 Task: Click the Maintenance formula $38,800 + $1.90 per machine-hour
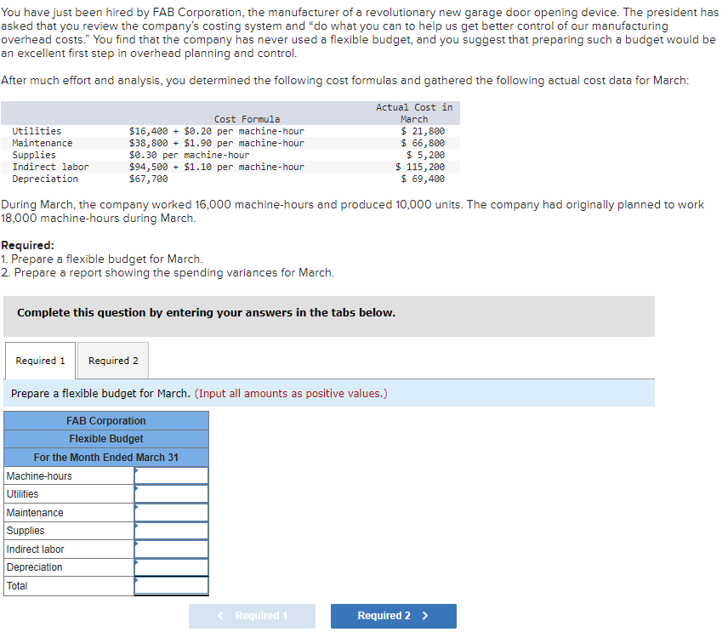216,143
